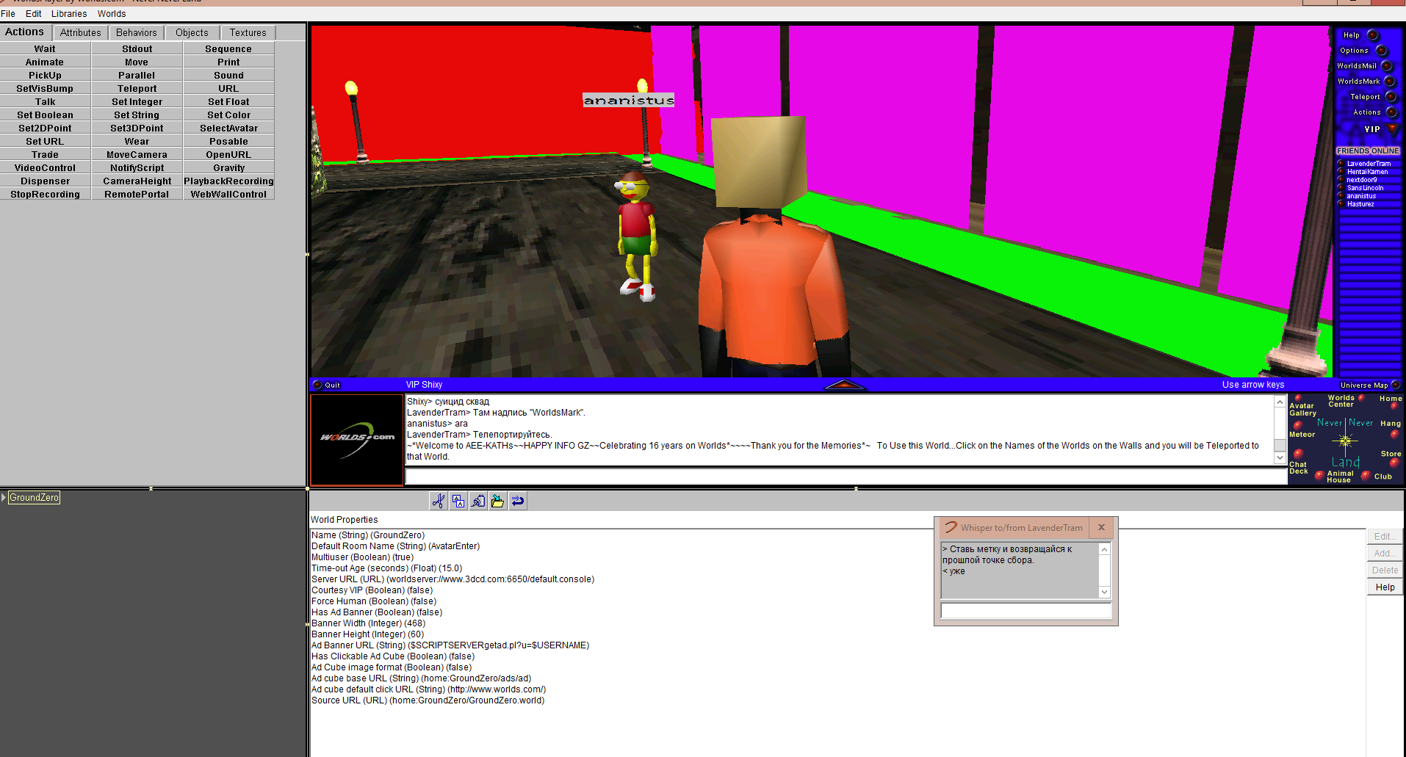Open Options via its orb button

pyautogui.click(x=1381, y=51)
